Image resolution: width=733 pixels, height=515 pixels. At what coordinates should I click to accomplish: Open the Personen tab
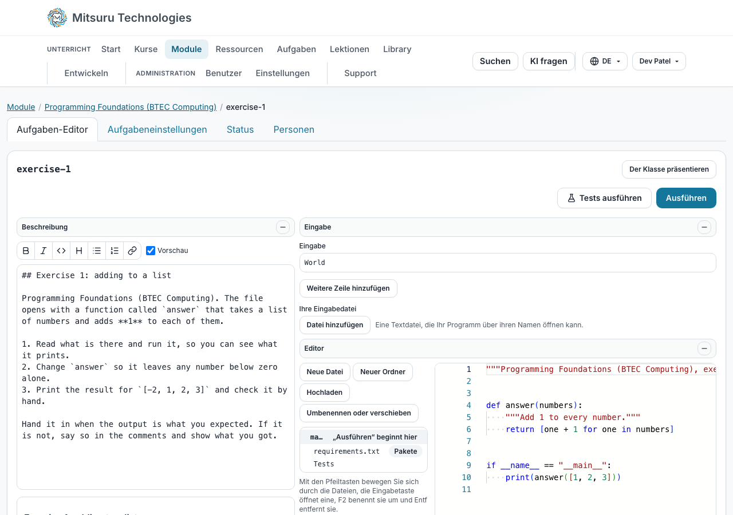coord(294,129)
